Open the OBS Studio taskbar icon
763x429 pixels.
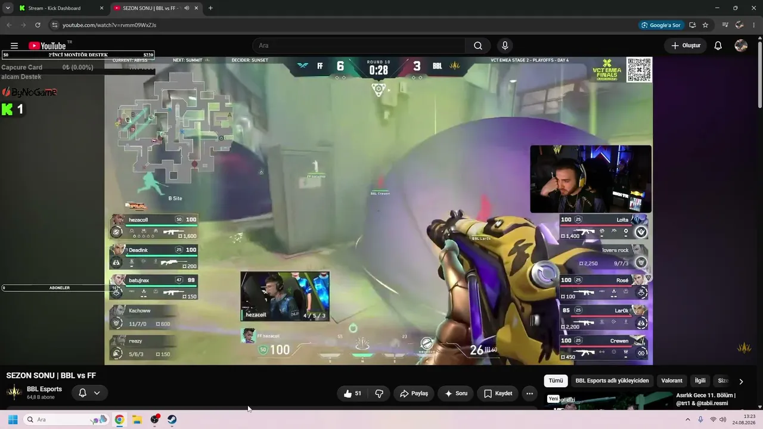[x=154, y=419]
